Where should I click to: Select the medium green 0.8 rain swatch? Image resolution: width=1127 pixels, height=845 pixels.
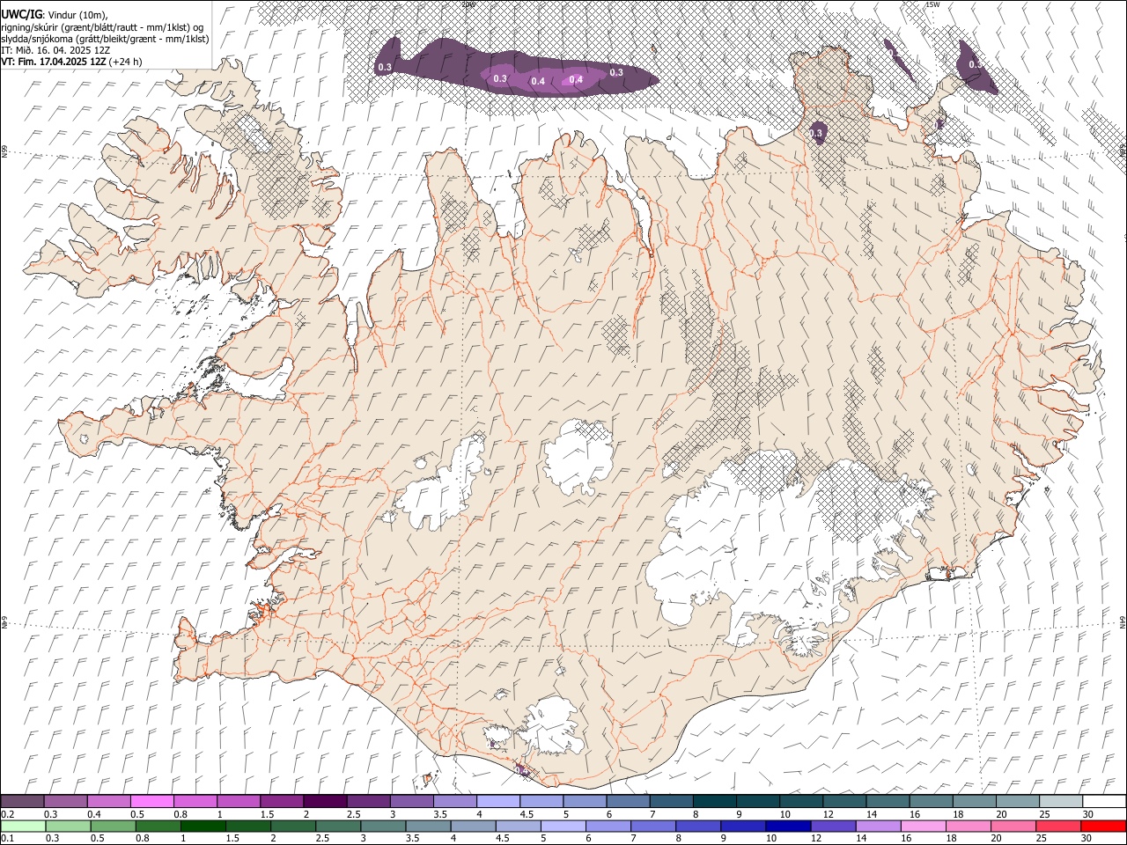click(x=158, y=826)
